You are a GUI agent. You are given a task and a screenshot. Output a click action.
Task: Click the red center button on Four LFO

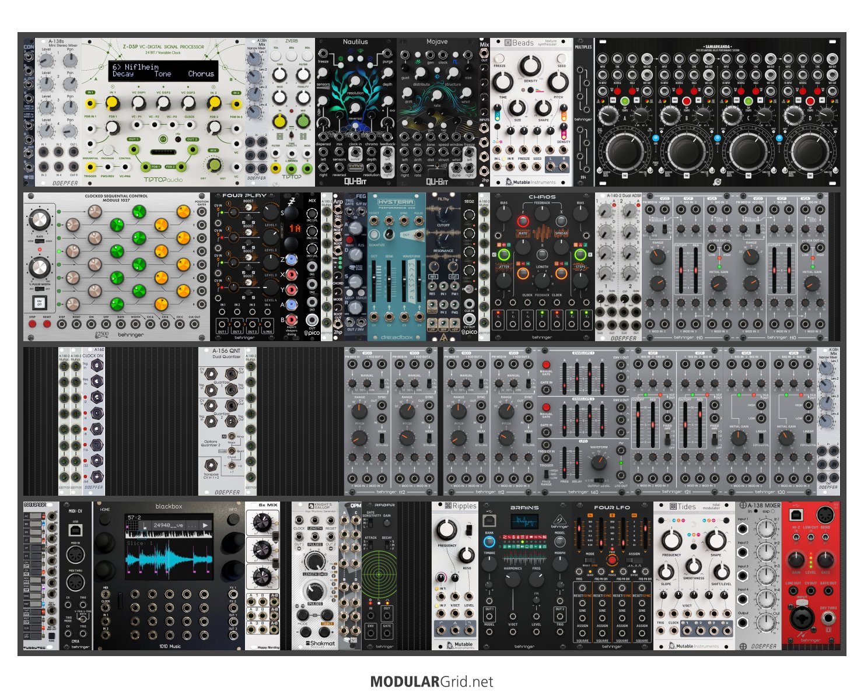[x=611, y=560]
